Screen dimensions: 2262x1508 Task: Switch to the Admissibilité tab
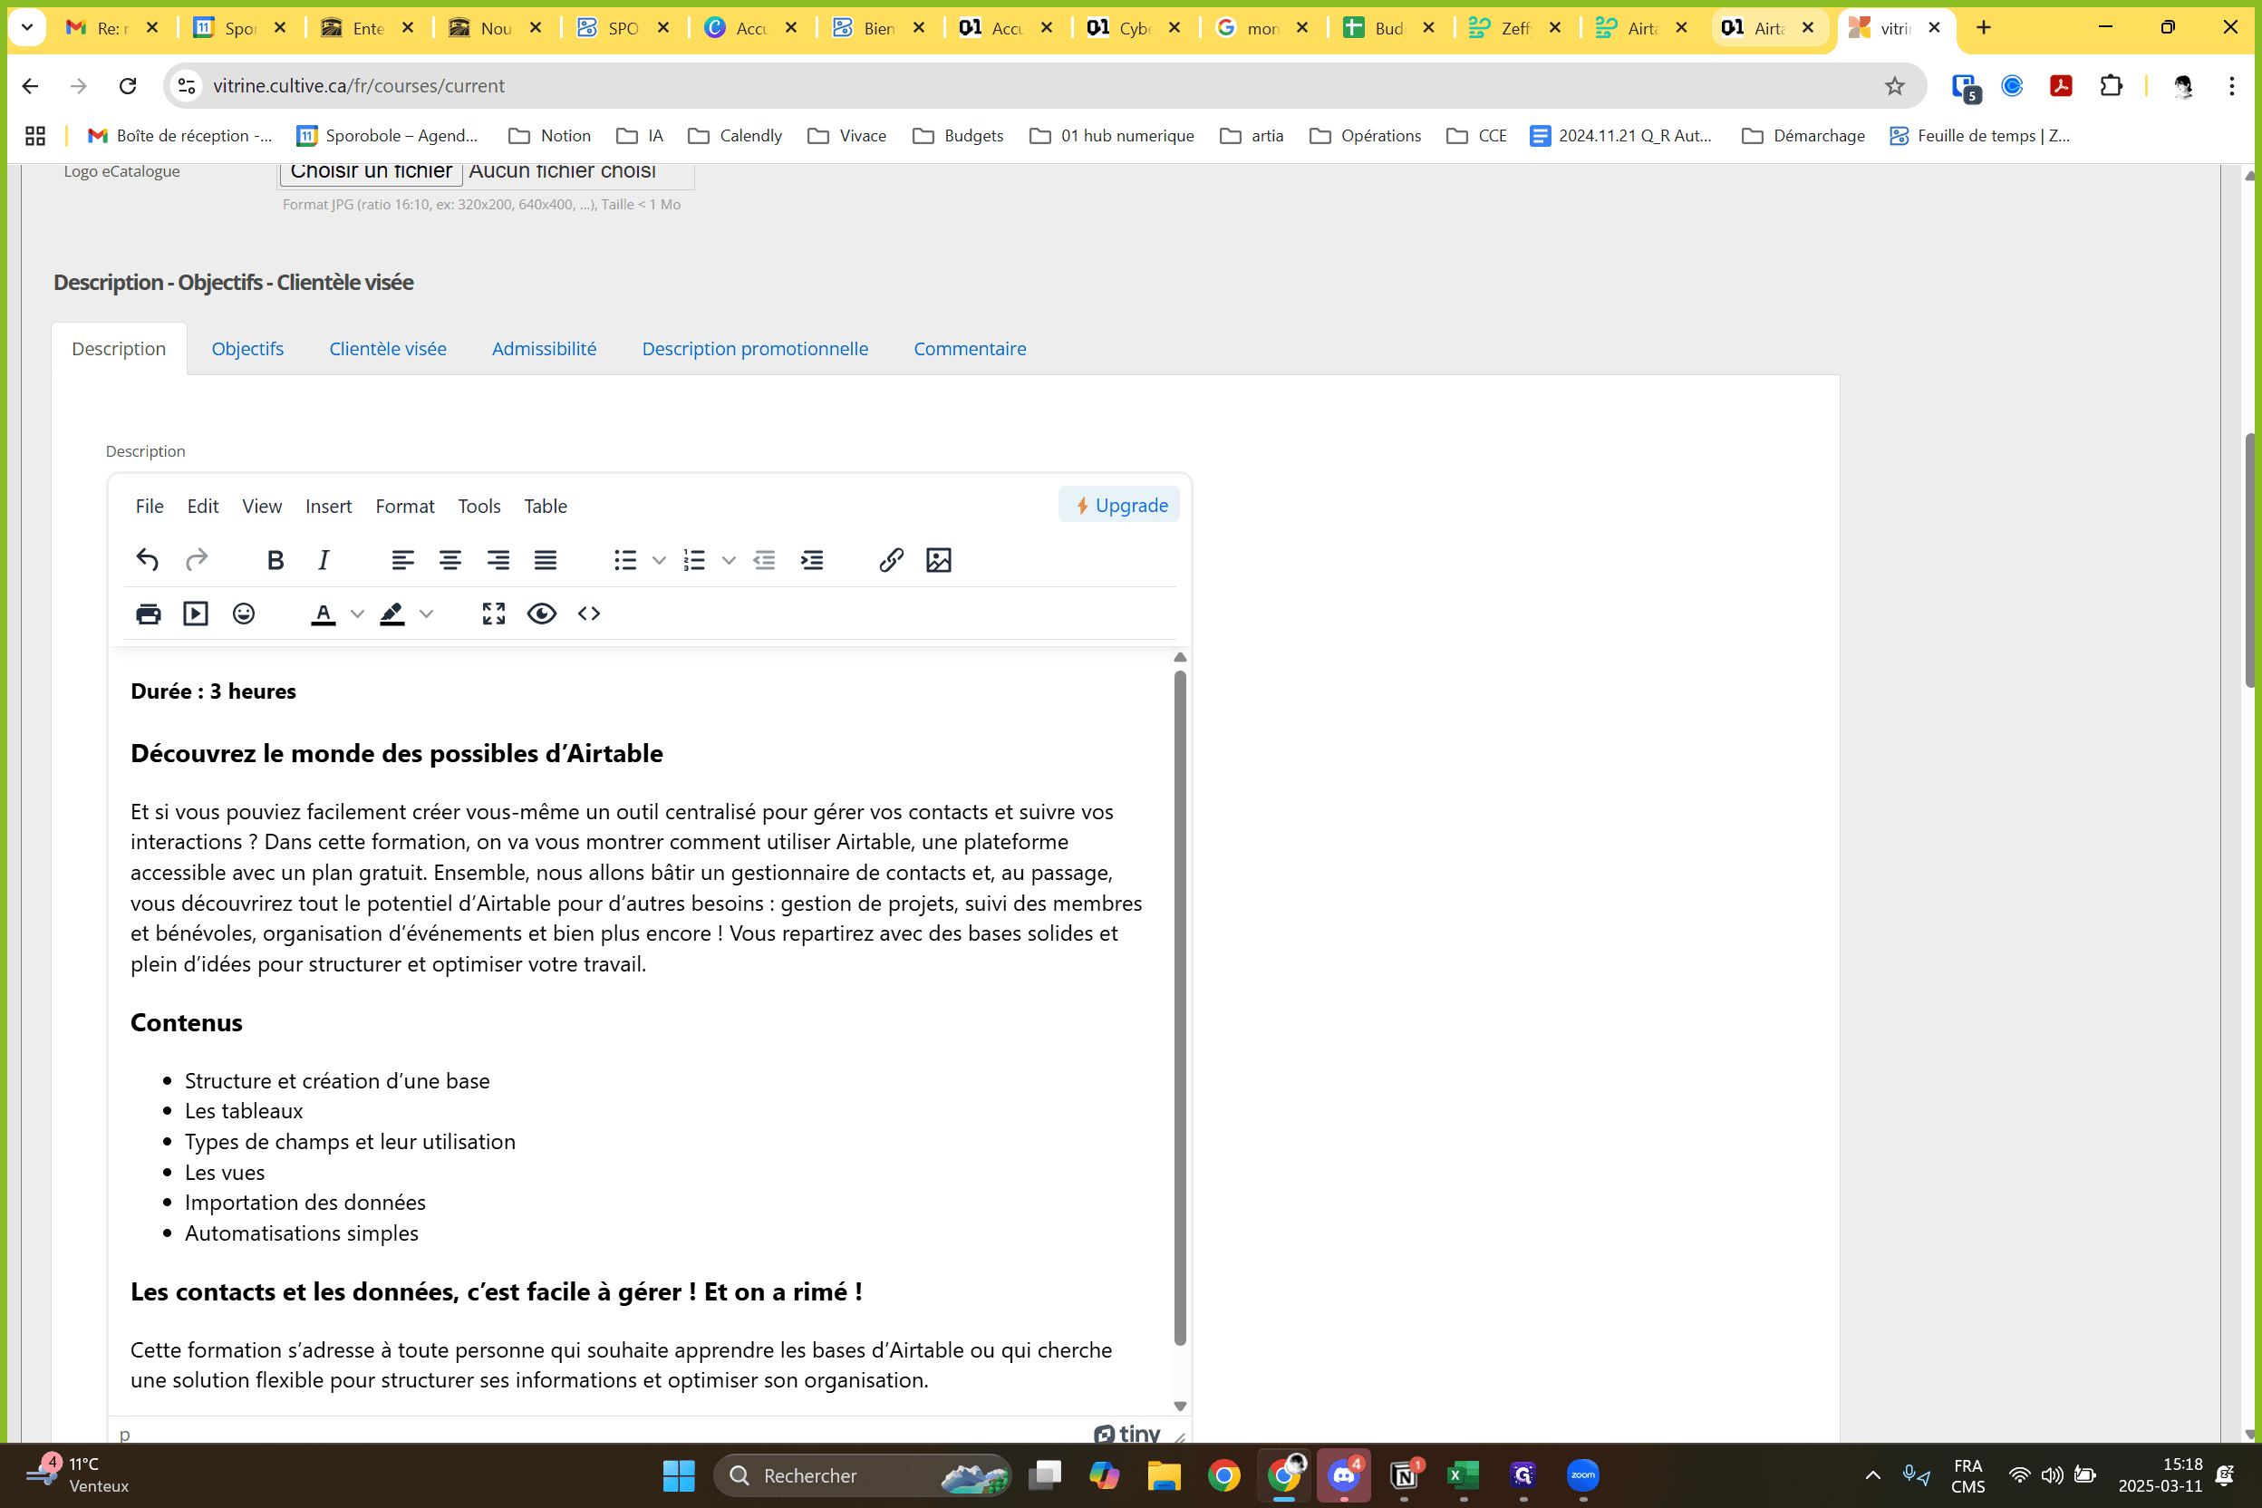tap(545, 348)
